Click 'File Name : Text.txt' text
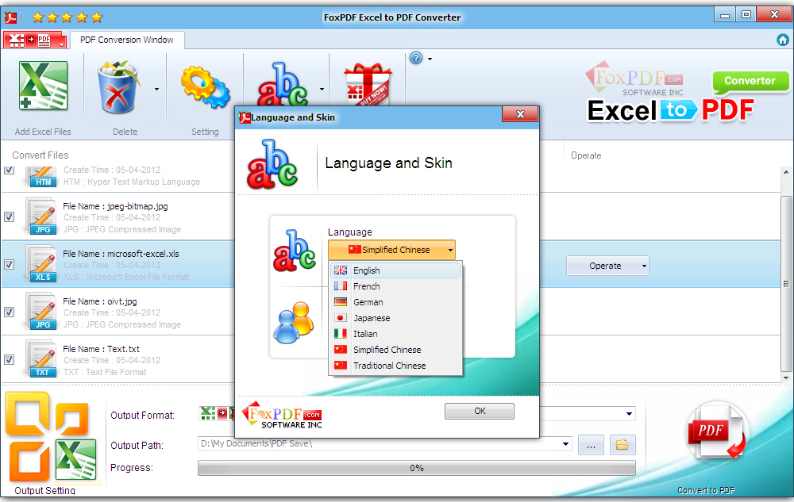 pos(102,349)
